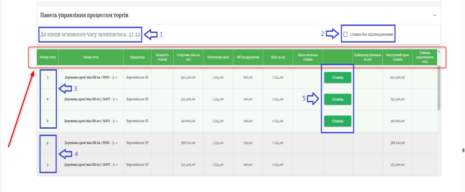Select lot number 5 row name
The image size is (465, 192).
click(x=91, y=165)
